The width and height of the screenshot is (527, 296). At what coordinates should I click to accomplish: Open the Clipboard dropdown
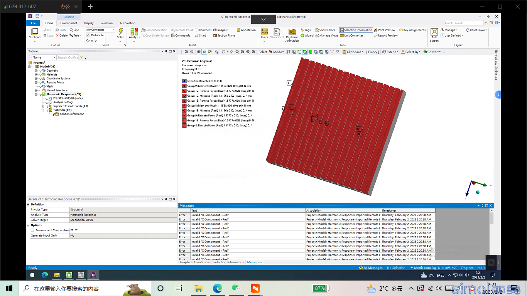[x=353, y=52]
